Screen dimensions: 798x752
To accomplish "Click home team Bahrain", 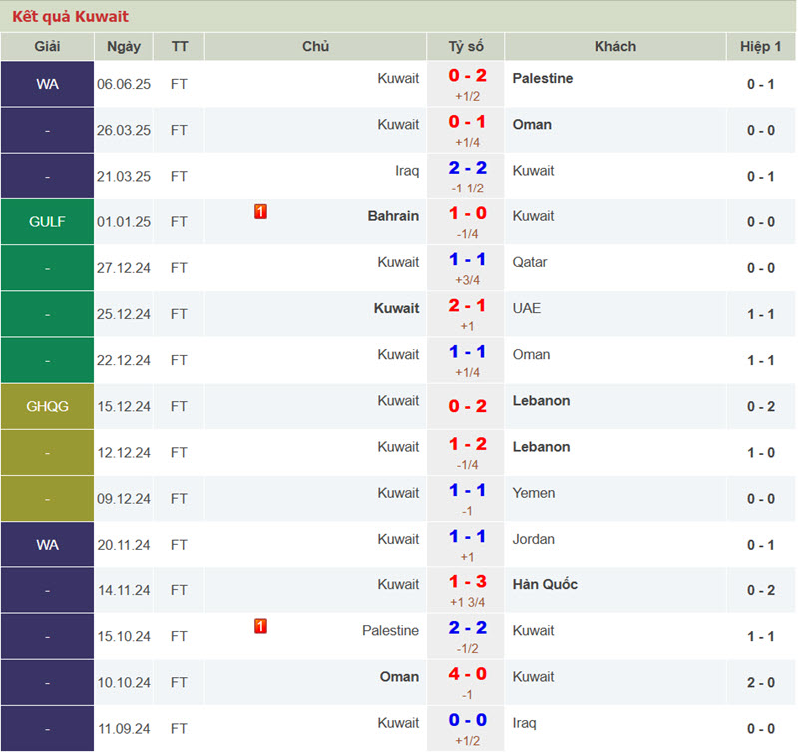I will click(393, 216).
